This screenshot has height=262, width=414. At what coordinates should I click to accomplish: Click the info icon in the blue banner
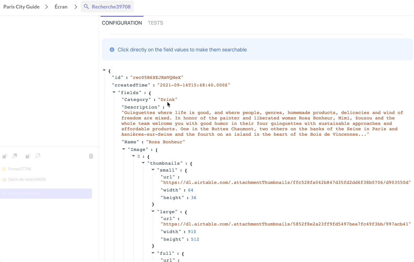112,49
